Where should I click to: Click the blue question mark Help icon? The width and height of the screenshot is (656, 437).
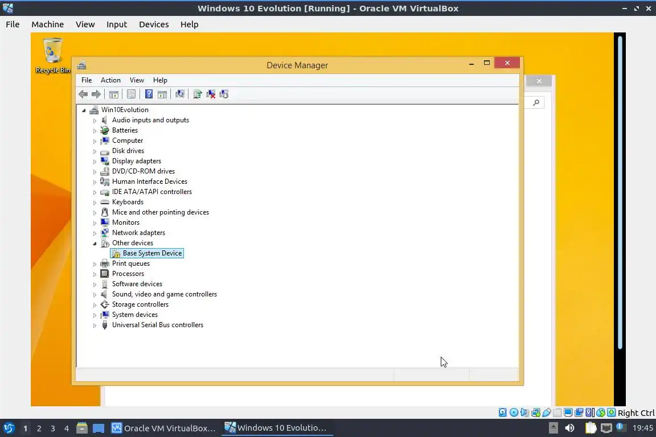point(149,94)
